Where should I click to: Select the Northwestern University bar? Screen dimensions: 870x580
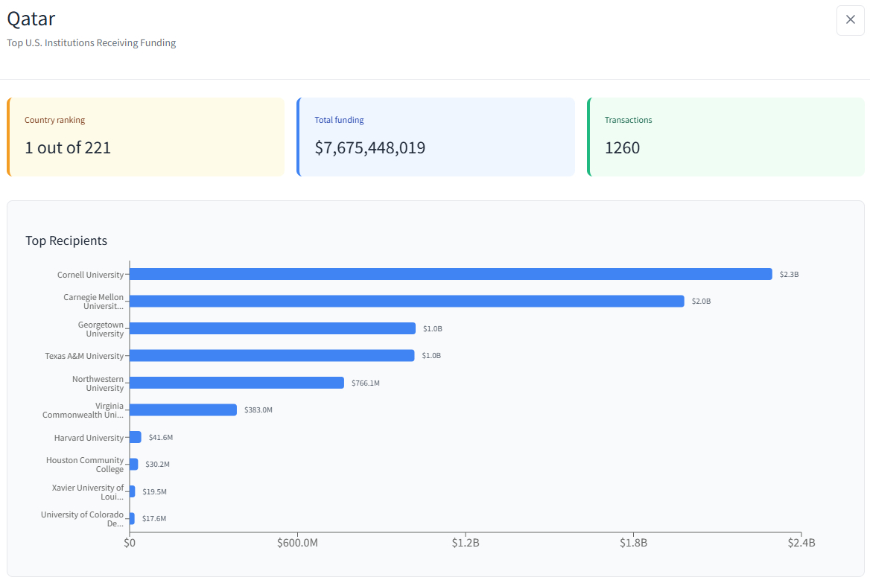pyautogui.click(x=236, y=383)
